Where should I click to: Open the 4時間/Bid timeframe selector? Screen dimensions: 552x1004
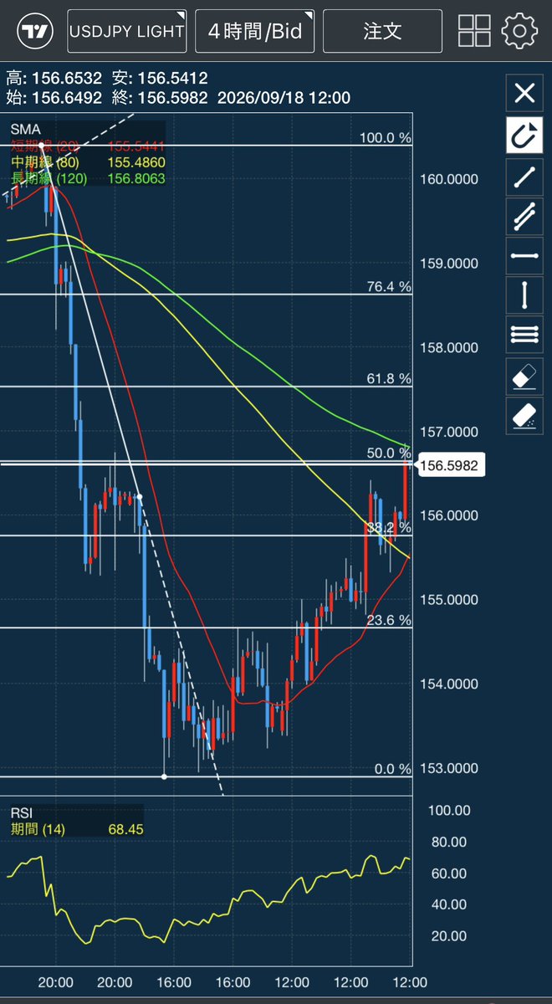(254, 32)
